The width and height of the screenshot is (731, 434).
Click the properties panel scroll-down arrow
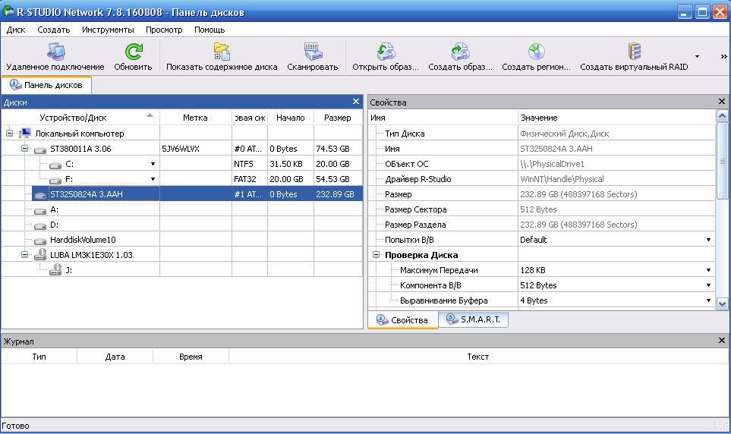coord(722,303)
